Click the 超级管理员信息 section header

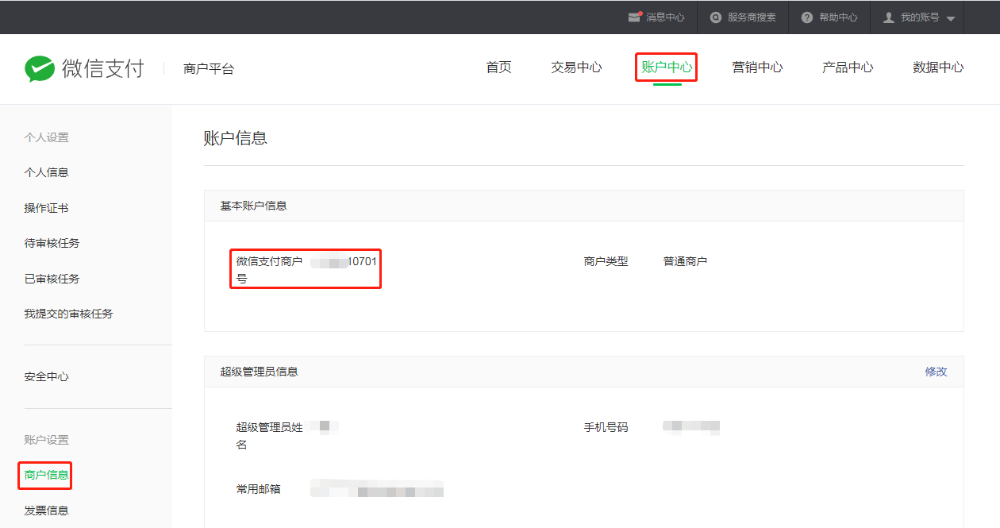[x=259, y=372]
